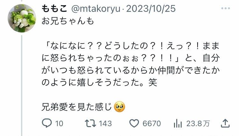The height and width of the screenshot is (136, 239).
Task: Open the 2023/10/25 post timestamp
Action: (151, 9)
